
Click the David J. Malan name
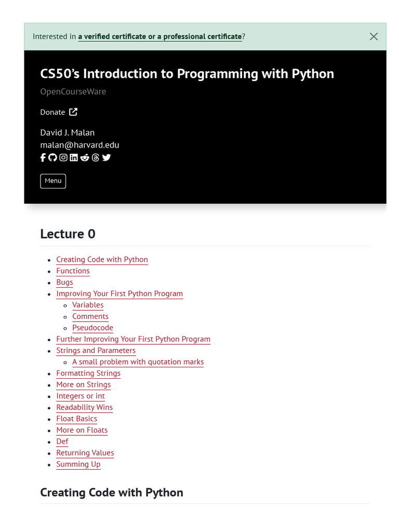(67, 132)
